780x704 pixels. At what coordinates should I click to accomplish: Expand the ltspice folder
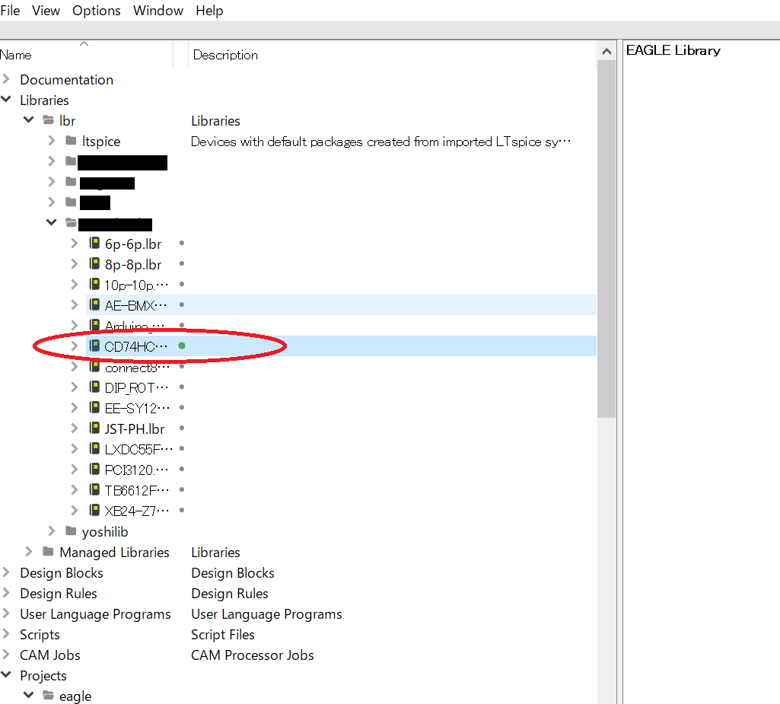(52, 141)
